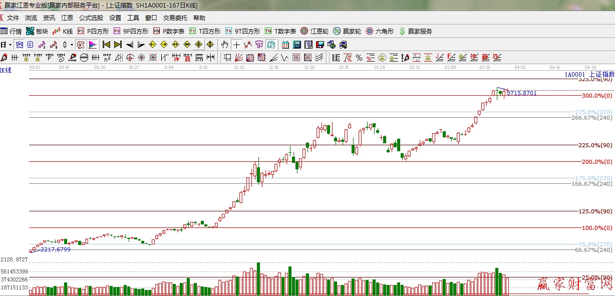Image resolution: width=615 pixels, height=296 pixels.
Task: Click the 赢家服务 button
Action: [415, 31]
